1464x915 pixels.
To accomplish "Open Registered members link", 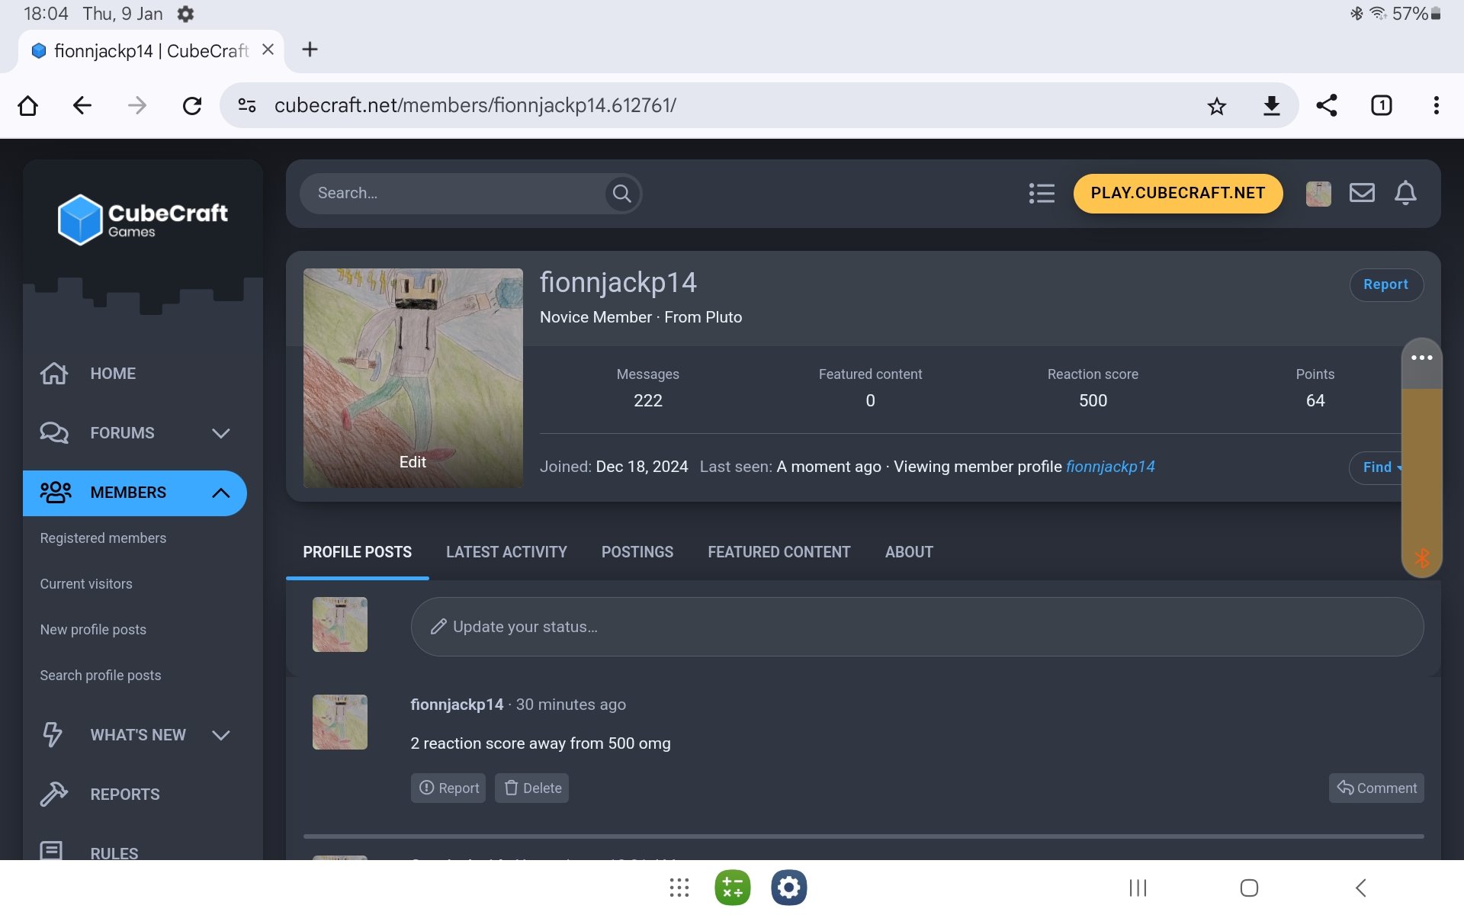I will (x=103, y=538).
